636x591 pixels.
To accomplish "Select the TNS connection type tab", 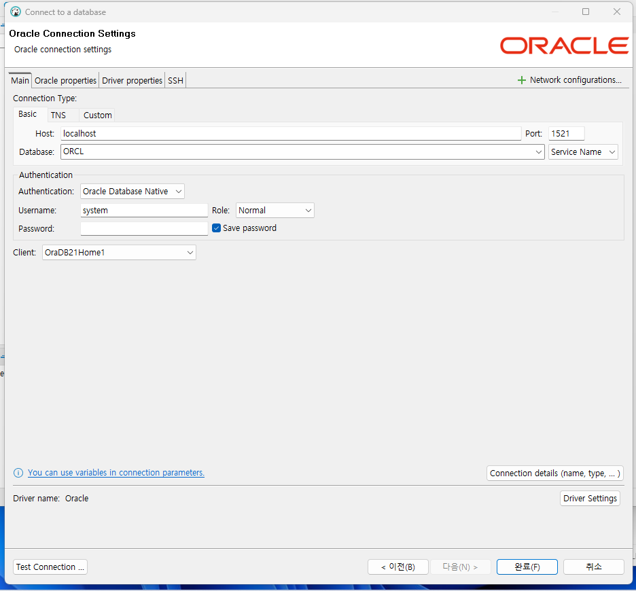I will (58, 115).
